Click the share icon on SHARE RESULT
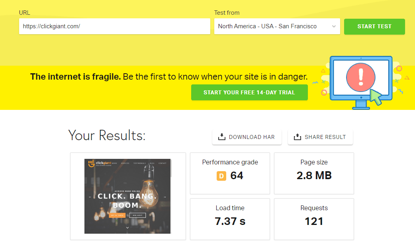 coord(297,137)
